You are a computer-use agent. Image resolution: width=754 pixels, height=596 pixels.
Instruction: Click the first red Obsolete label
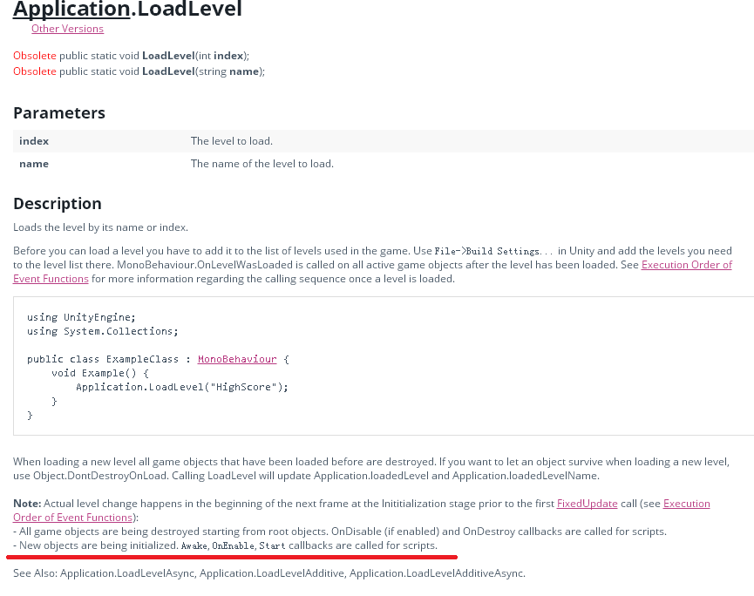point(35,56)
